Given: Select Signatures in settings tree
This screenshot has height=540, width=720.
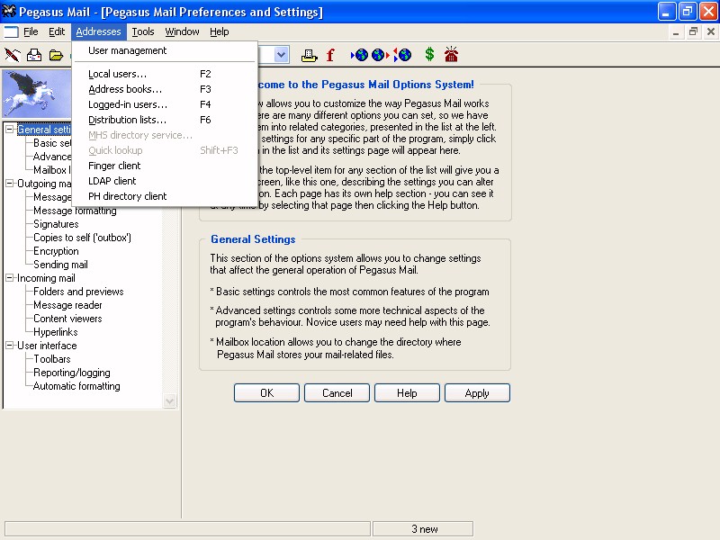Looking at the screenshot, I should pyautogui.click(x=56, y=224).
